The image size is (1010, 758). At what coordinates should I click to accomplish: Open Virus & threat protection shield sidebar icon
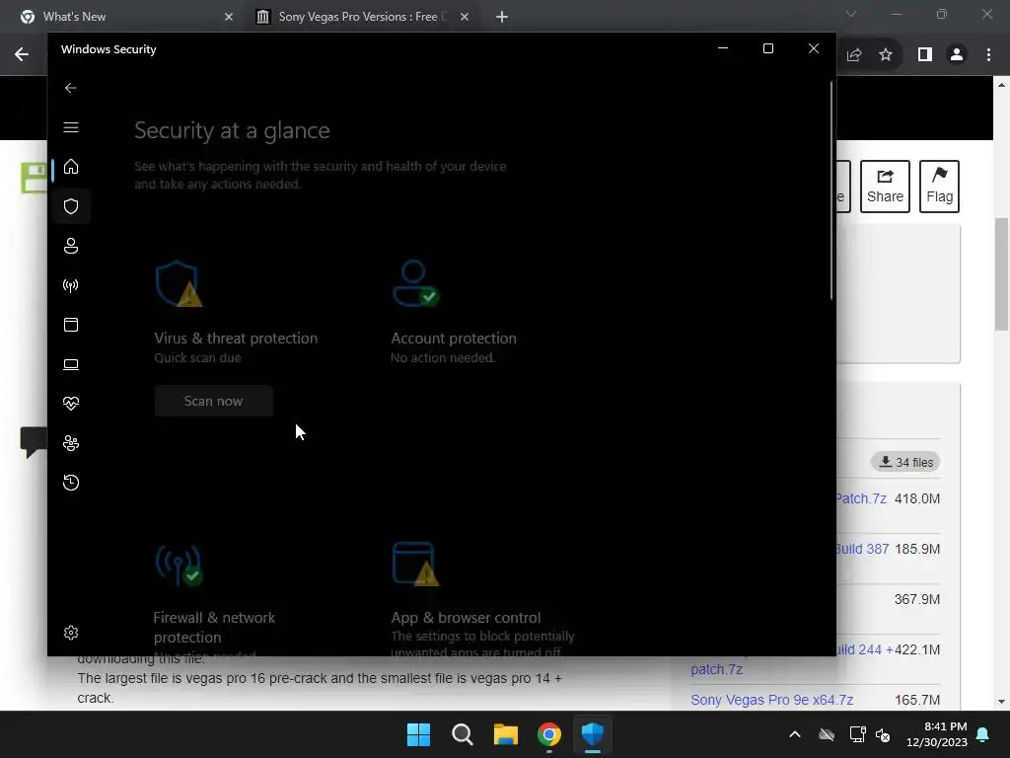point(71,206)
